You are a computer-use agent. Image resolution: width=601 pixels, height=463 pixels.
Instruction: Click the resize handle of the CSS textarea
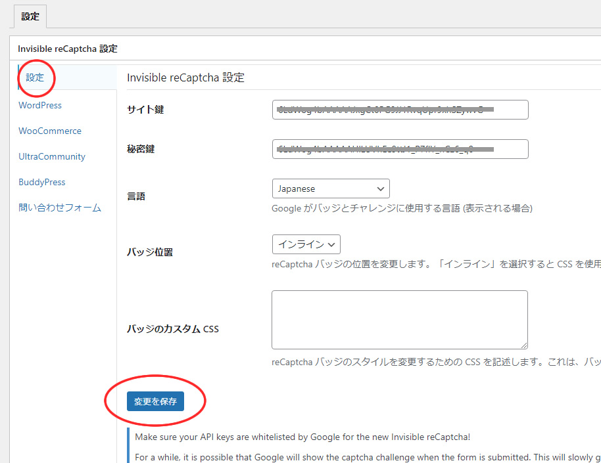[524, 345]
